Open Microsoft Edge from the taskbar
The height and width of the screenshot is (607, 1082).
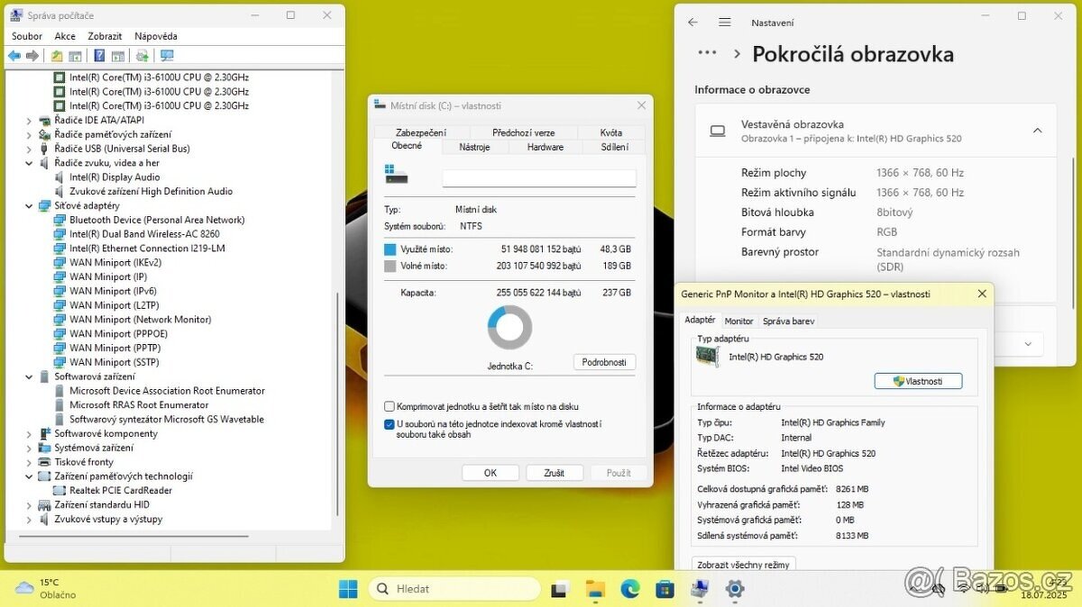coord(629,588)
